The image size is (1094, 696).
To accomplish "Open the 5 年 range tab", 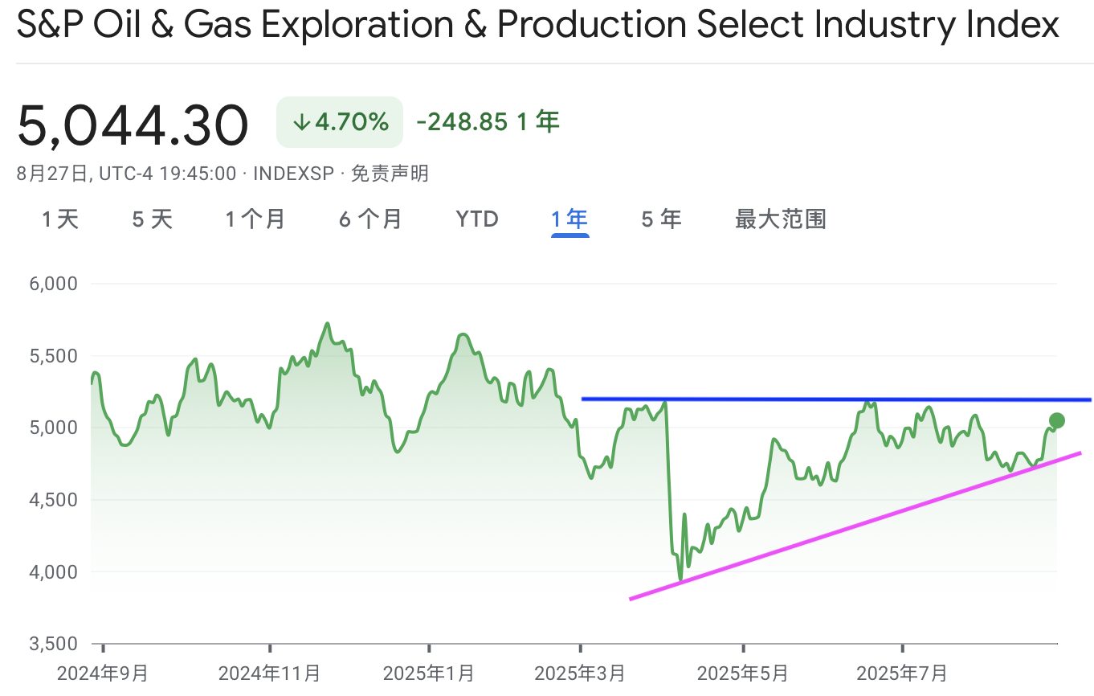I will [661, 219].
